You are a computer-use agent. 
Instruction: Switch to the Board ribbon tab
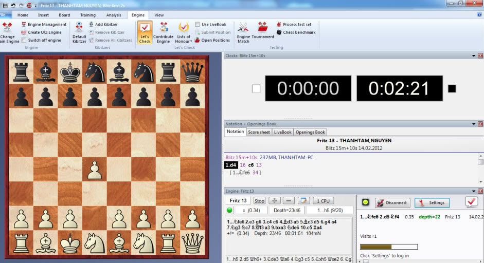coord(64,15)
